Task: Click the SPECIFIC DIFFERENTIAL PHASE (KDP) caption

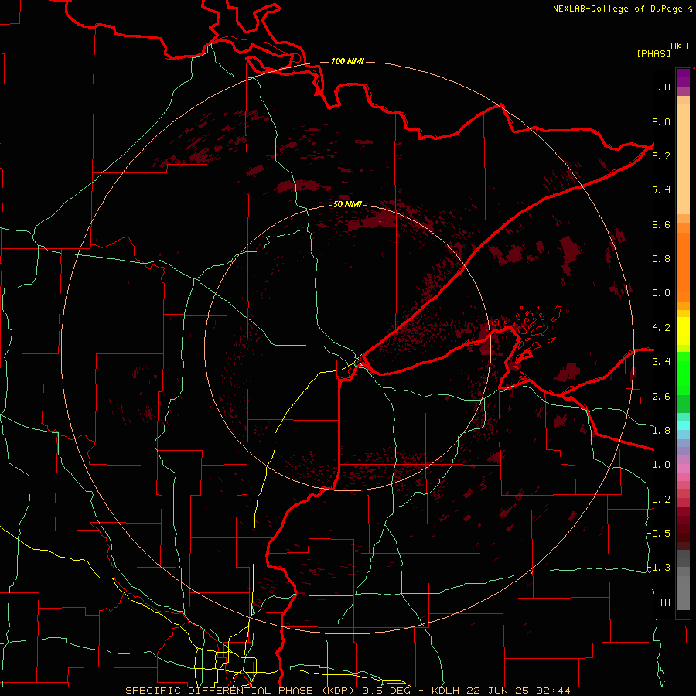Action: (242, 691)
